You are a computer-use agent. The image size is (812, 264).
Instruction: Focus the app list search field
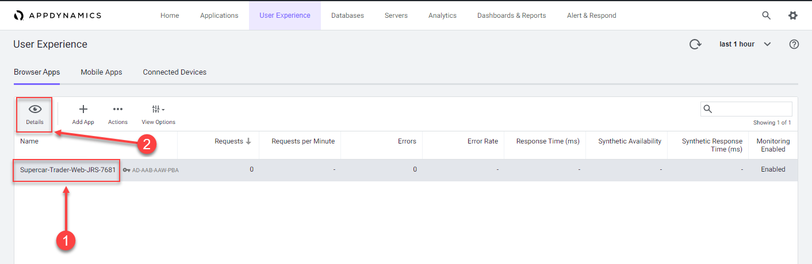coord(746,109)
